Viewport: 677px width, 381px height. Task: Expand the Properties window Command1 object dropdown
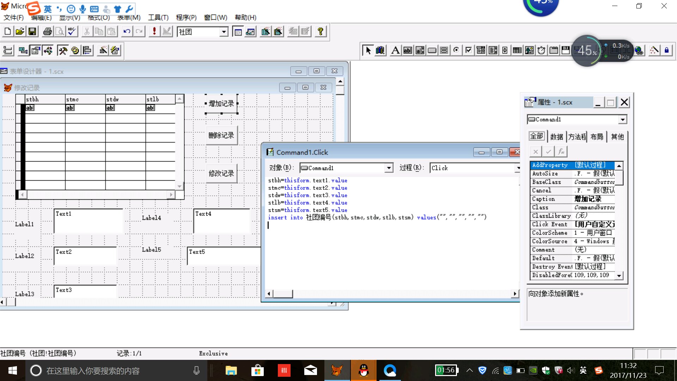[623, 120]
